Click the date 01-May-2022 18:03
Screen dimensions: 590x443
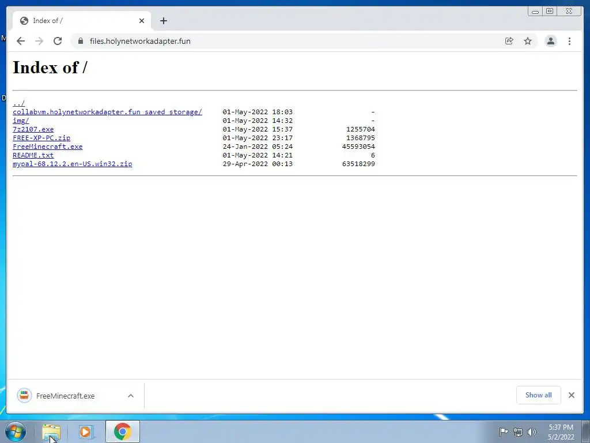[x=258, y=112]
